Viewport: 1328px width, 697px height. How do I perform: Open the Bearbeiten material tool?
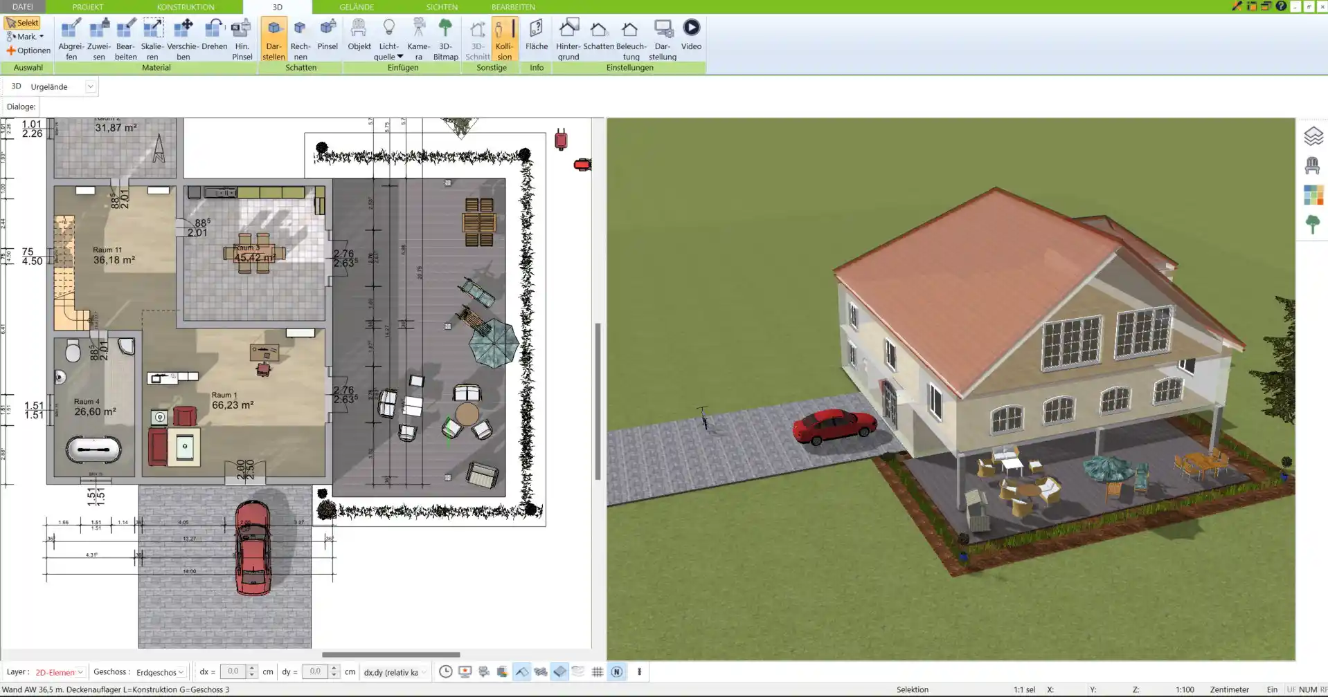click(125, 39)
